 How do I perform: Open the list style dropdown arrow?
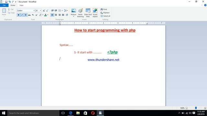(62, 11)
